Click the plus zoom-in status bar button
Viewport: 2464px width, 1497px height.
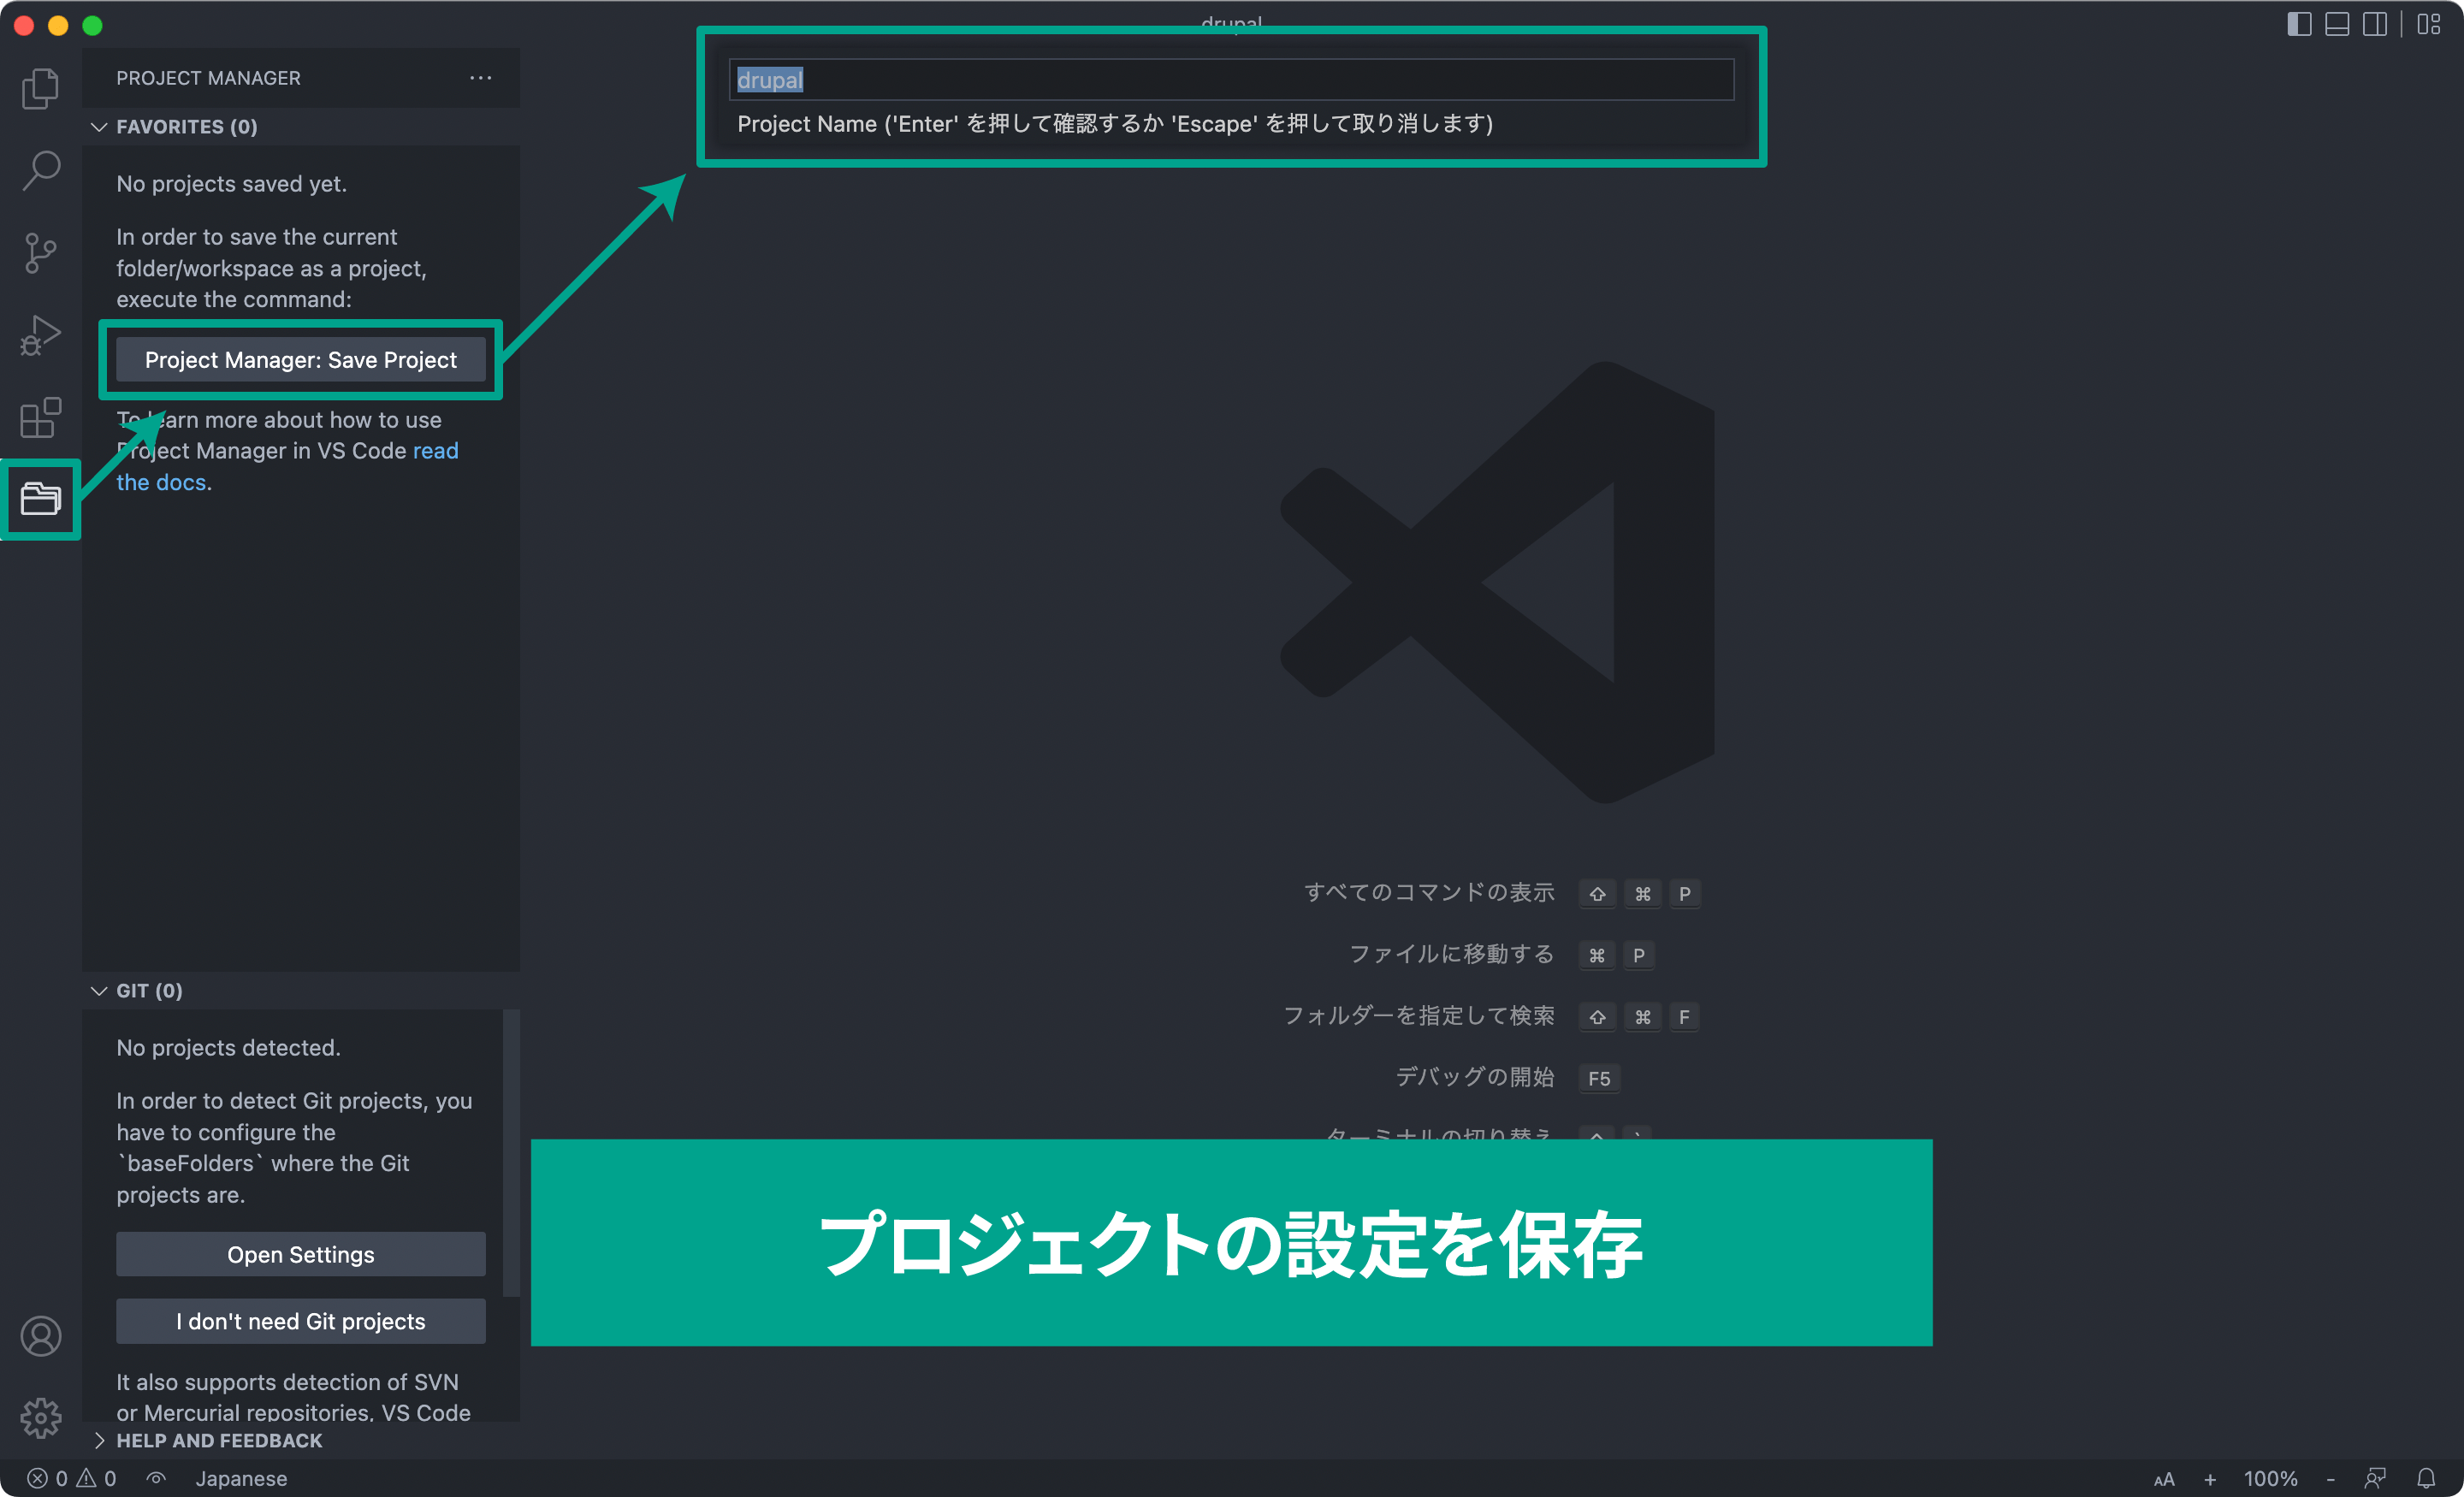click(x=2210, y=1479)
